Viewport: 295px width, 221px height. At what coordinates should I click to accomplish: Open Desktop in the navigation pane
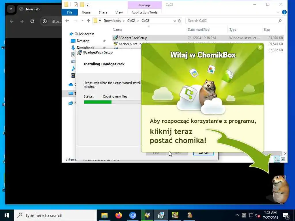pyautogui.click(x=83, y=41)
